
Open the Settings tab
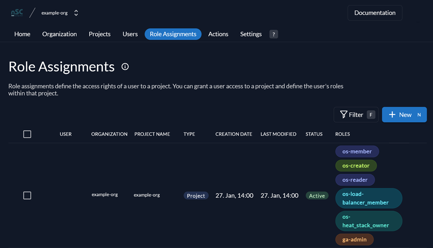click(251, 34)
